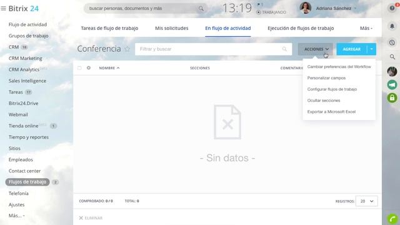Click the green lock icon
The width and height of the screenshot is (400, 225).
[x=392, y=97]
